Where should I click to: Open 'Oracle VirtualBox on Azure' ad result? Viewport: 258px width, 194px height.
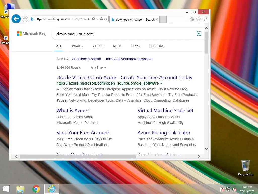click(124, 77)
